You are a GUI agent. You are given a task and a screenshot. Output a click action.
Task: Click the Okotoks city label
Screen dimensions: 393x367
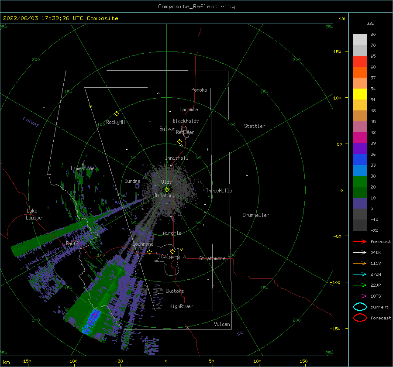click(175, 291)
